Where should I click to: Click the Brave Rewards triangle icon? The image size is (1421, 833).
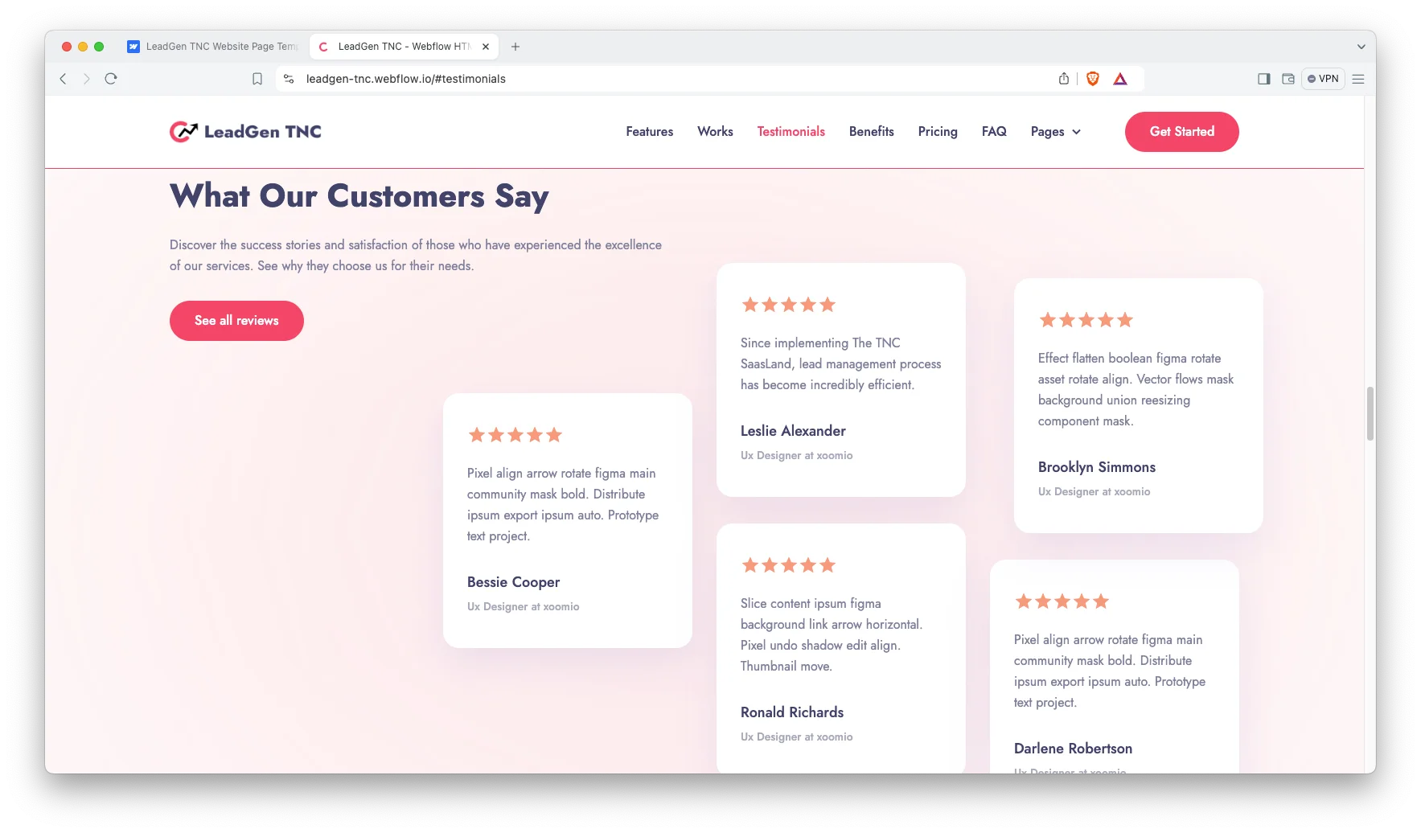click(x=1120, y=79)
